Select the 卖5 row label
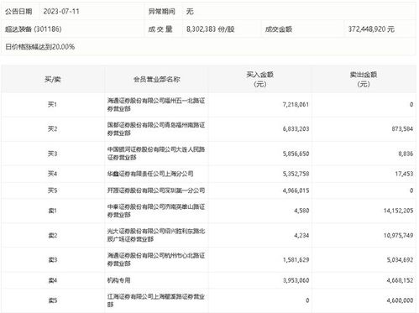This screenshot has height=313, width=419. [52, 300]
